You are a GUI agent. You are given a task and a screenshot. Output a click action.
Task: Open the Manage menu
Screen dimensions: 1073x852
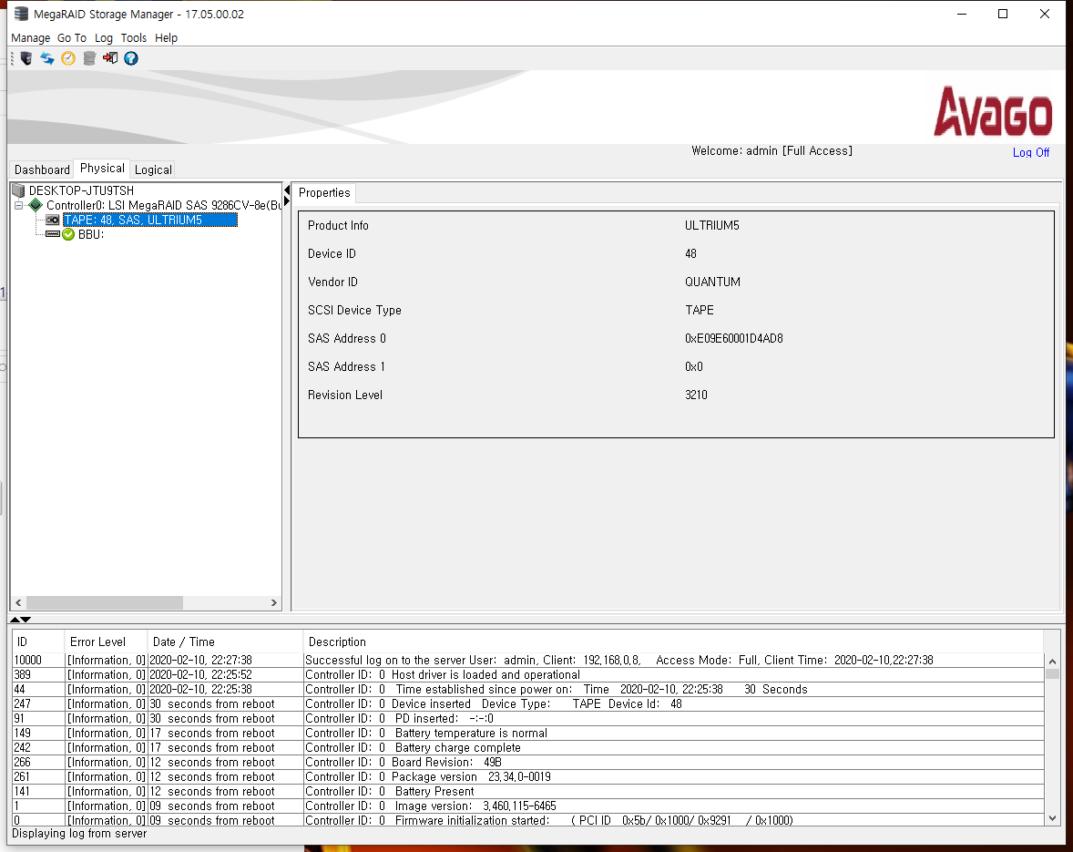coord(31,37)
